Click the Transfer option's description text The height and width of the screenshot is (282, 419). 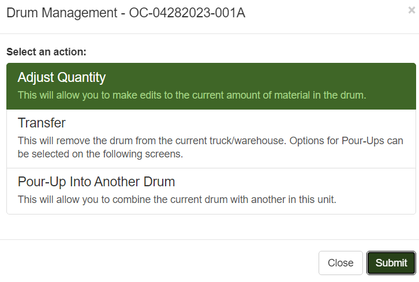pos(210,146)
